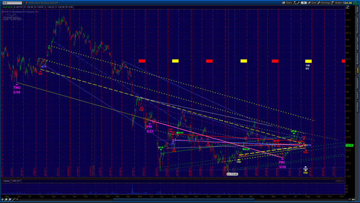This screenshot has width=360, height=203.
Task: Click the flask quick study icon
Action: coord(295,3)
